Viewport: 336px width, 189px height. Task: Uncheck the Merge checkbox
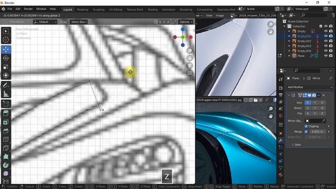click(306, 132)
